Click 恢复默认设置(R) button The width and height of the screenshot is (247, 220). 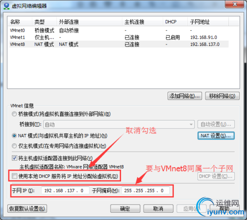[27, 209]
